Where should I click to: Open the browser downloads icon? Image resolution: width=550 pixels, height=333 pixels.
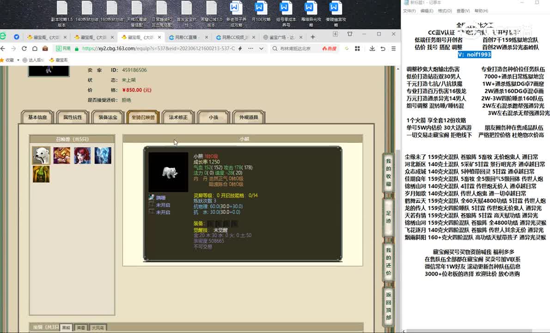372,49
